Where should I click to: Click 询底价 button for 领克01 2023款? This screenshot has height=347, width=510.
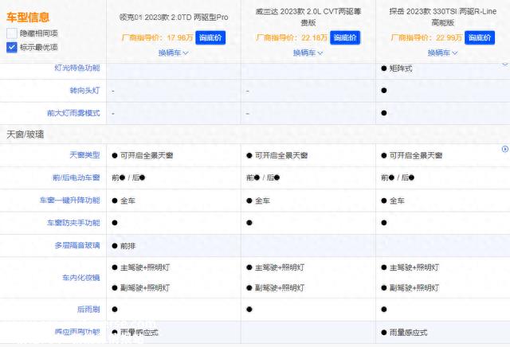coord(210,37)
